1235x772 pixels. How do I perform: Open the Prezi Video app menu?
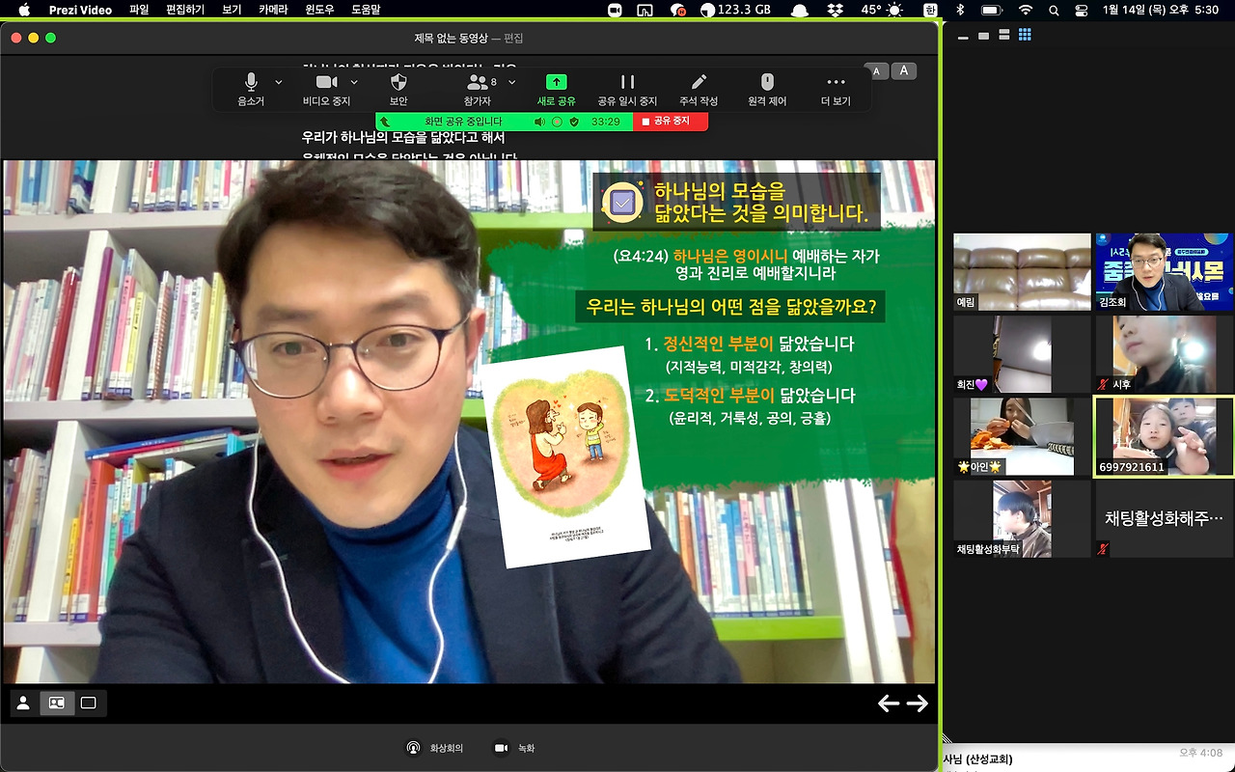pyautogui.click(x=80, y=10)
